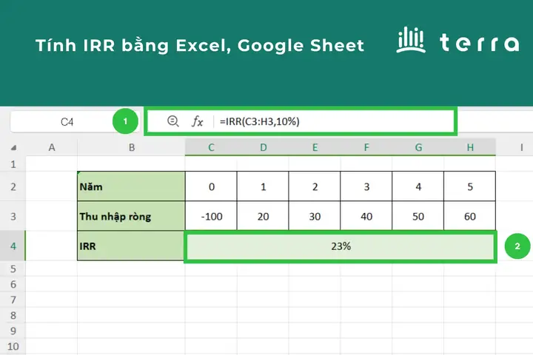533x355 pixels.
Task: Click the net income cell containing 30
Action: pos(315,216)
